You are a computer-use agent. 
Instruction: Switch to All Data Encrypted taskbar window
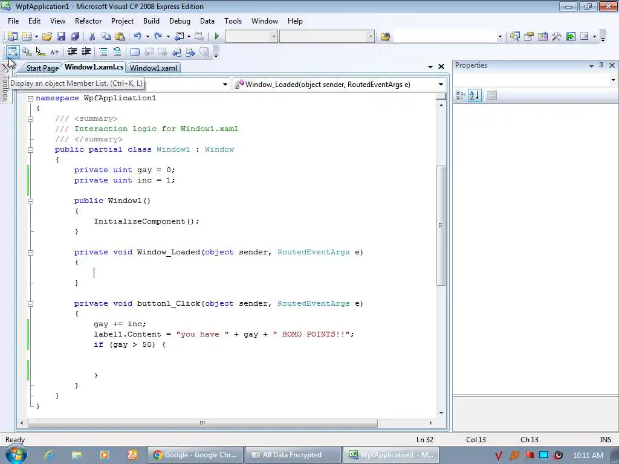tap(293, 455)
